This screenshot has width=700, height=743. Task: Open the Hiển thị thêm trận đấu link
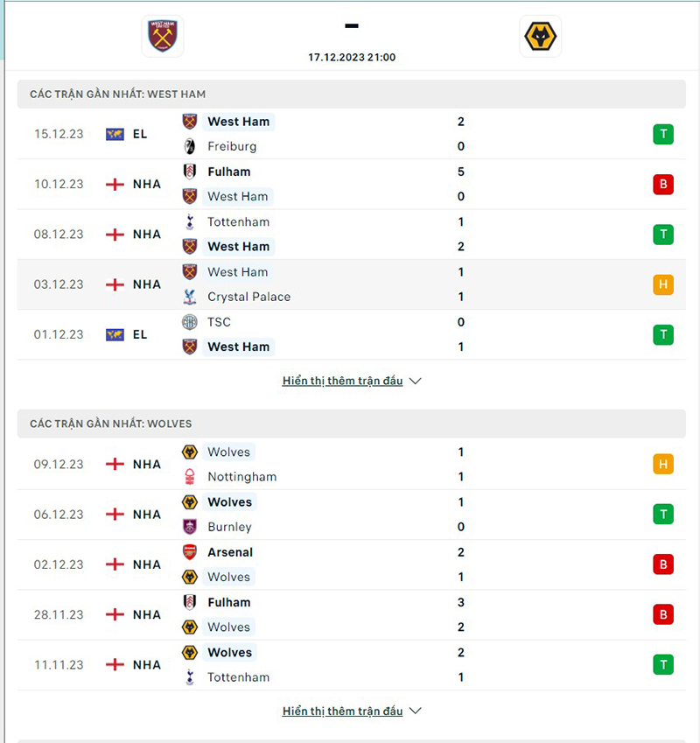tap(343, 381)
